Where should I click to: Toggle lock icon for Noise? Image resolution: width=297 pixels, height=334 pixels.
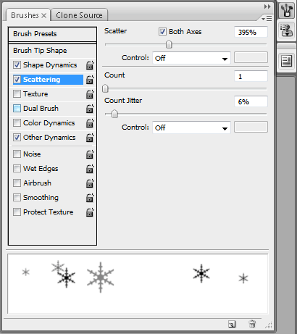click(x=90, y=154)
